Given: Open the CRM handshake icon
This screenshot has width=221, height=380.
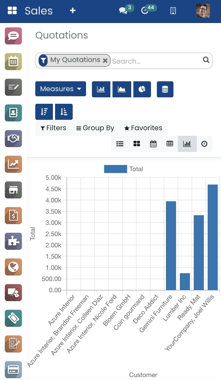Looking at the screenshot, I should pos(13,139).
